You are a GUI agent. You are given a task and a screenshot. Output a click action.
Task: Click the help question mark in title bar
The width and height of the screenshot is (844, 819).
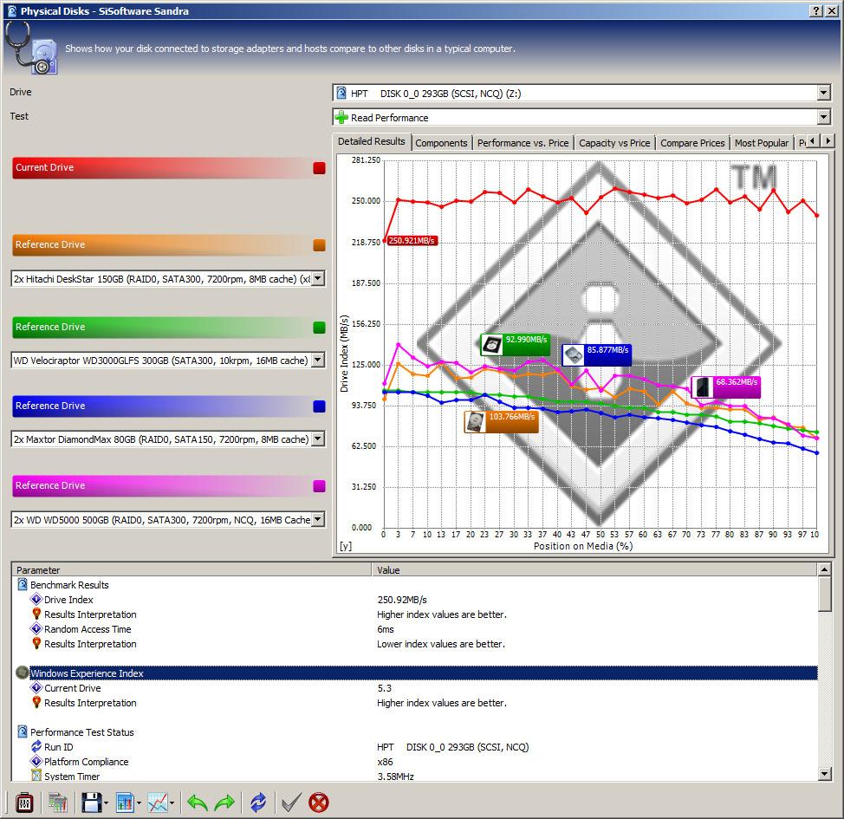[816, 10]
